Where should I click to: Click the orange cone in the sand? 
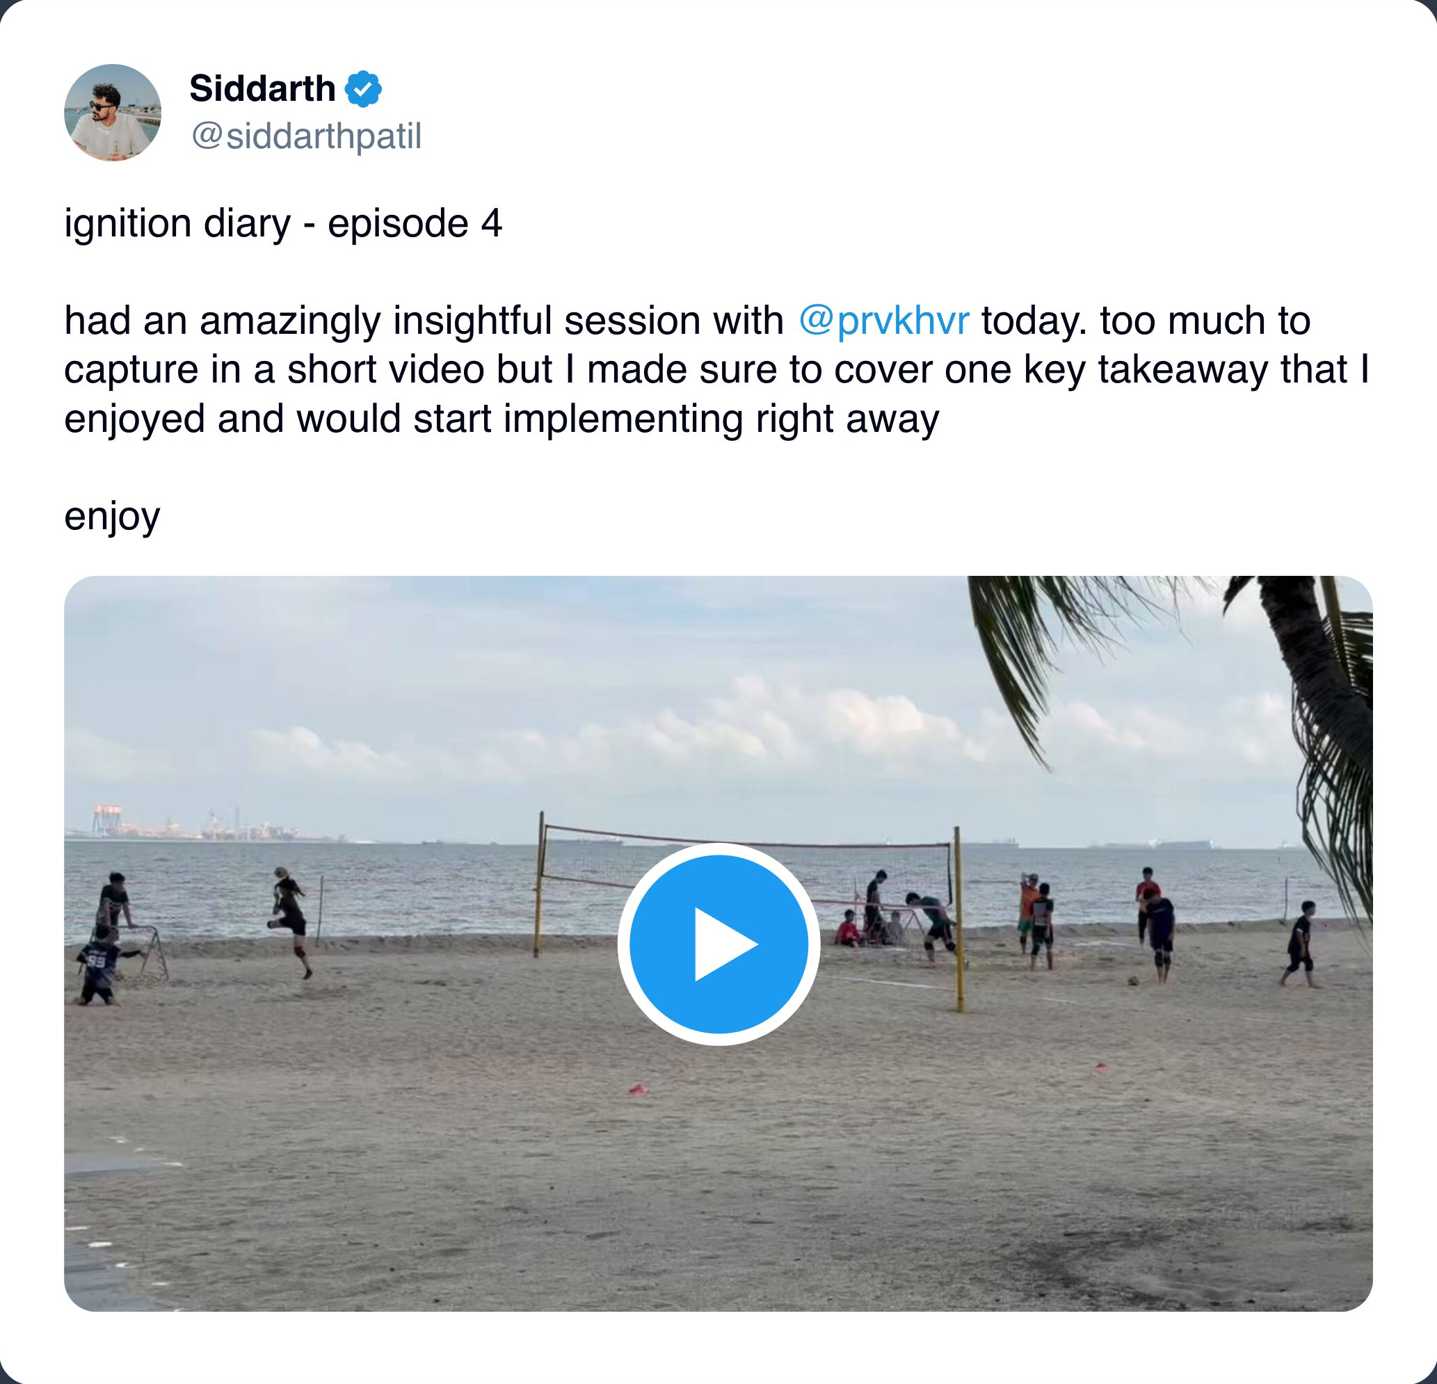[x=638, y=1090]
